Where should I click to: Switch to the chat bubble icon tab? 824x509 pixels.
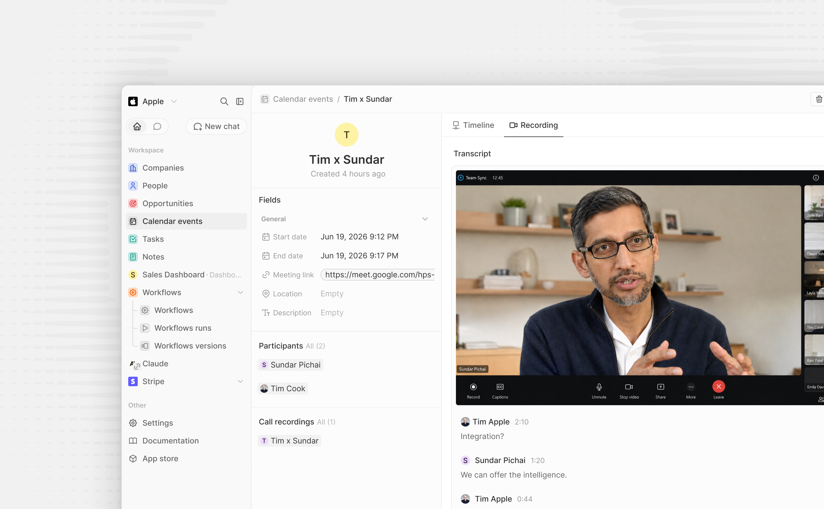157,126
